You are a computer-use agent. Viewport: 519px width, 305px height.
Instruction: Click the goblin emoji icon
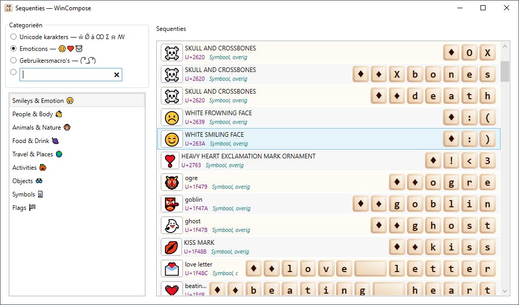coord(171,203)
